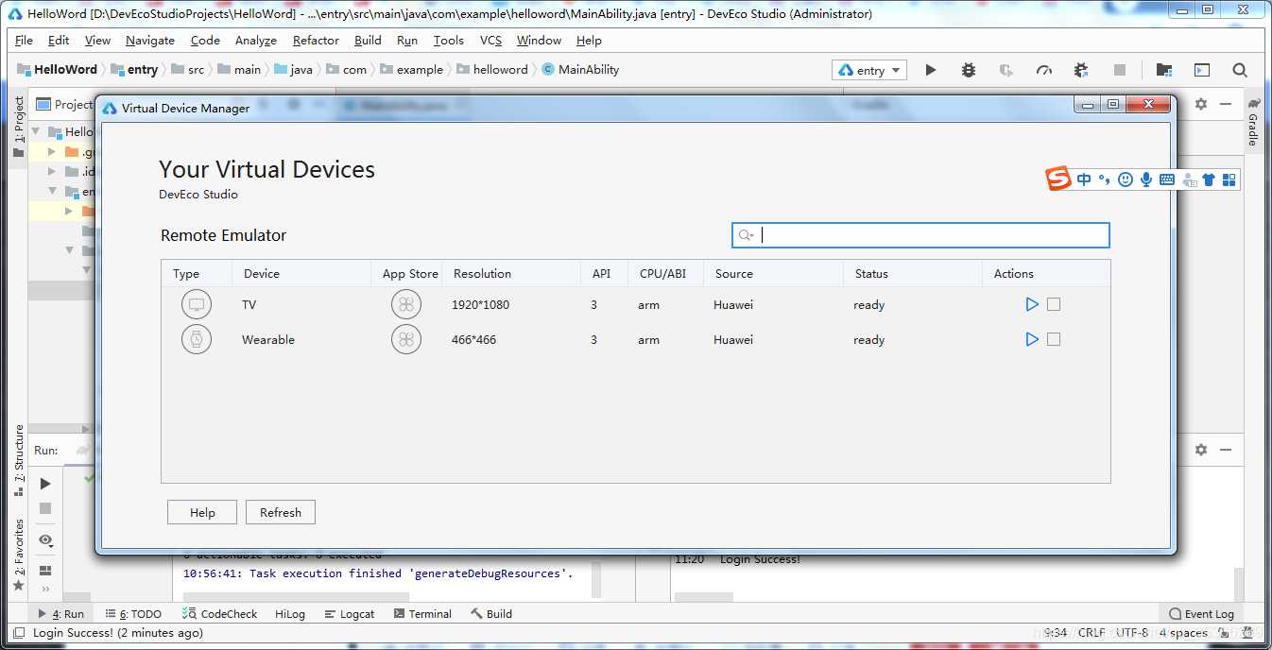Open the entry run configuration dropdown
1272x650 pixels.
click(869, 70)
